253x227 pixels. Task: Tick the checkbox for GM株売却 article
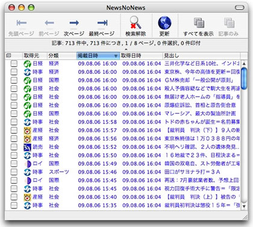coord(14,80)
